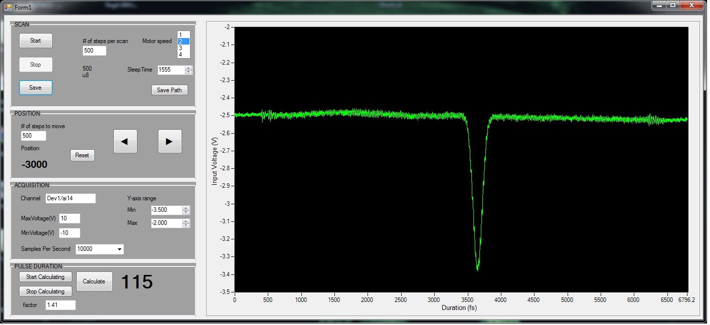710x325 pixels.
Task: Click the Save button
Action: click(x=36, y=88)
